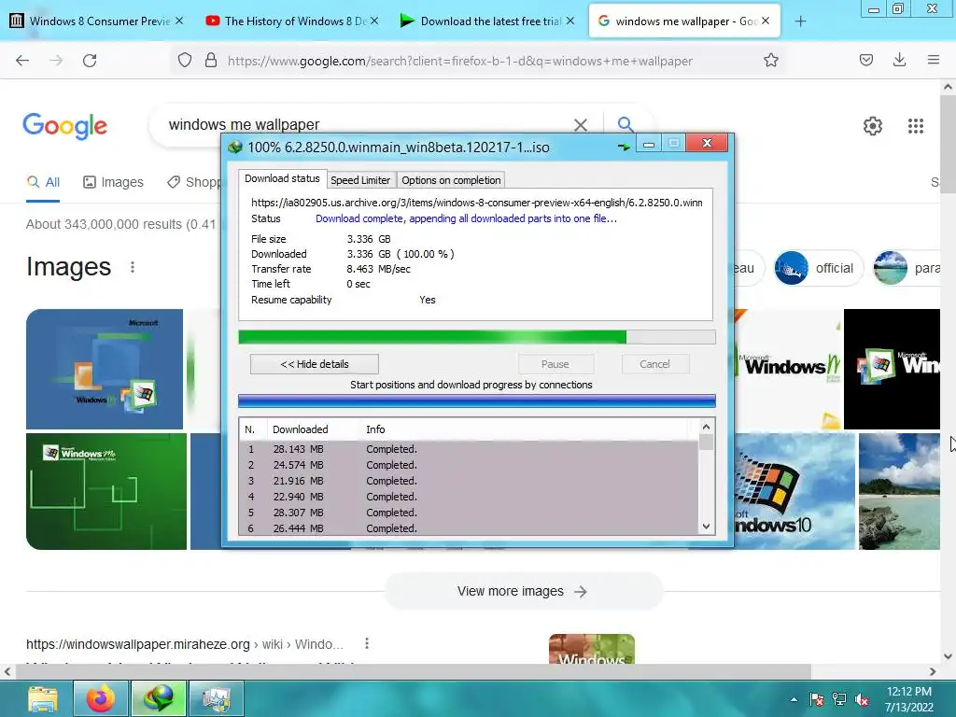Viewport: 956px width, 717px height.
Task: Switch to Download the latest free trial tab
Action: [x=487, y=21]
